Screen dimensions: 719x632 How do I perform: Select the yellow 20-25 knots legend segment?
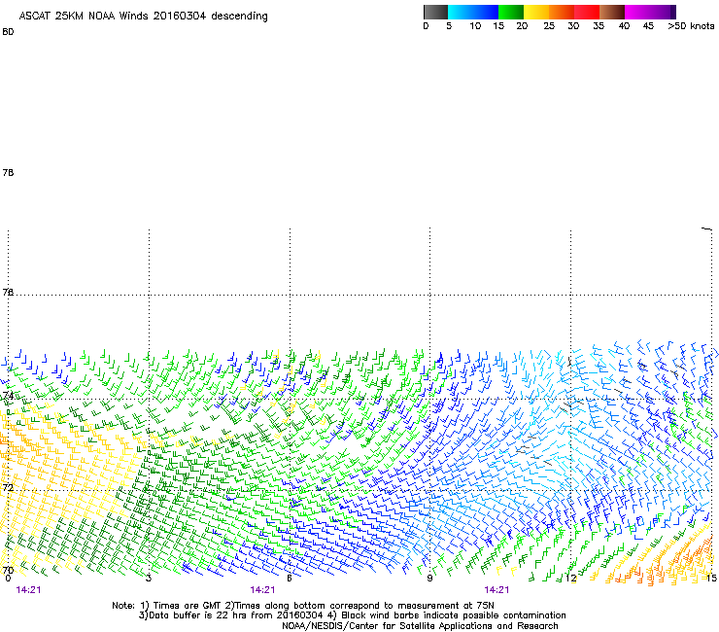(536, 12)
